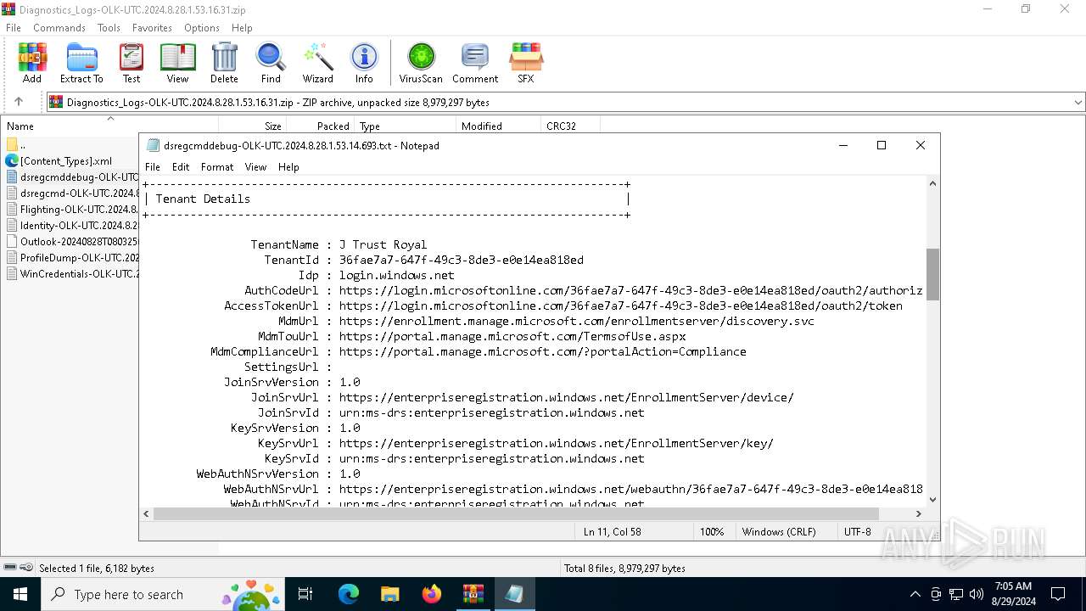
Task: Click the Extract To toolbar icon
Action: 81,64
